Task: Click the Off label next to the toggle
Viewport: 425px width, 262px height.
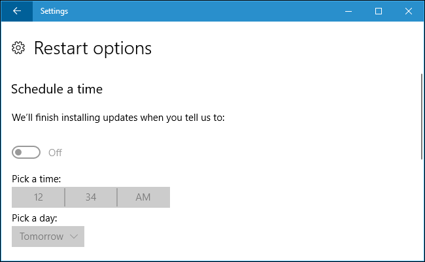Action: point(56,152)
